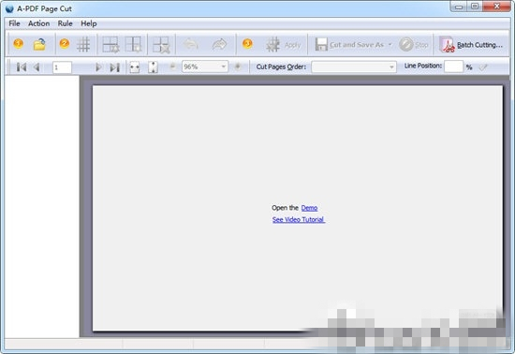
Task: Open the Help menu
Action: pyautogui.click(x=89, y=23)
